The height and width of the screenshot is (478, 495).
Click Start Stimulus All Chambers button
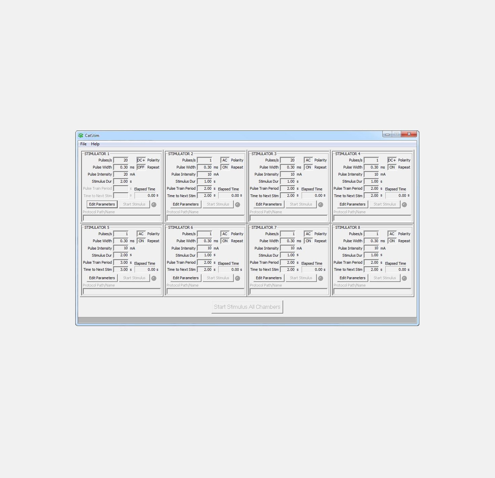(247, 307)
